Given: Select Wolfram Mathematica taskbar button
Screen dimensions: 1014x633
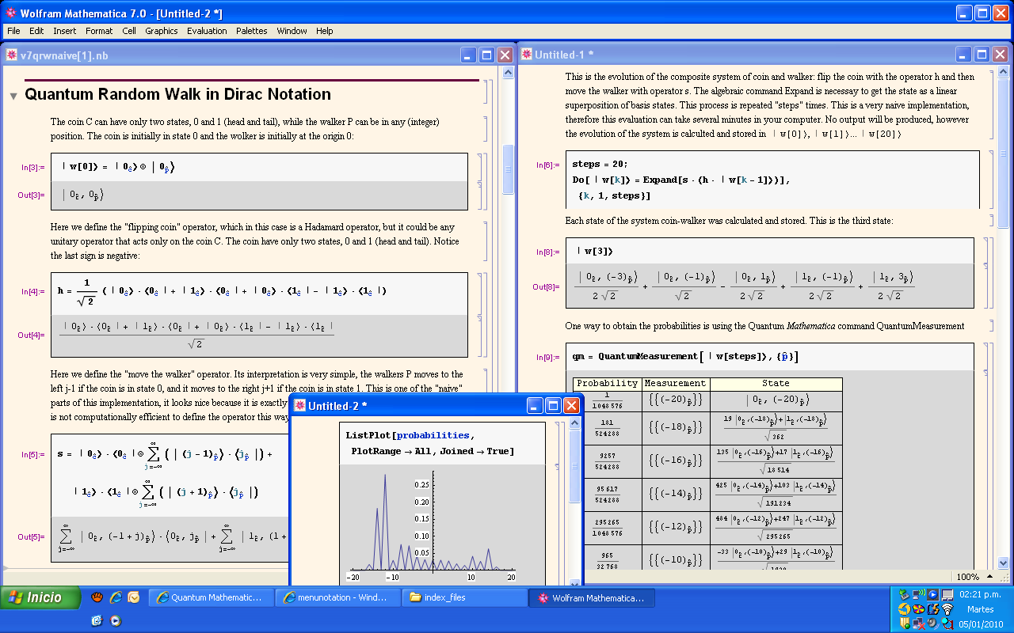Looking at the screenshot, I should 592,598.
